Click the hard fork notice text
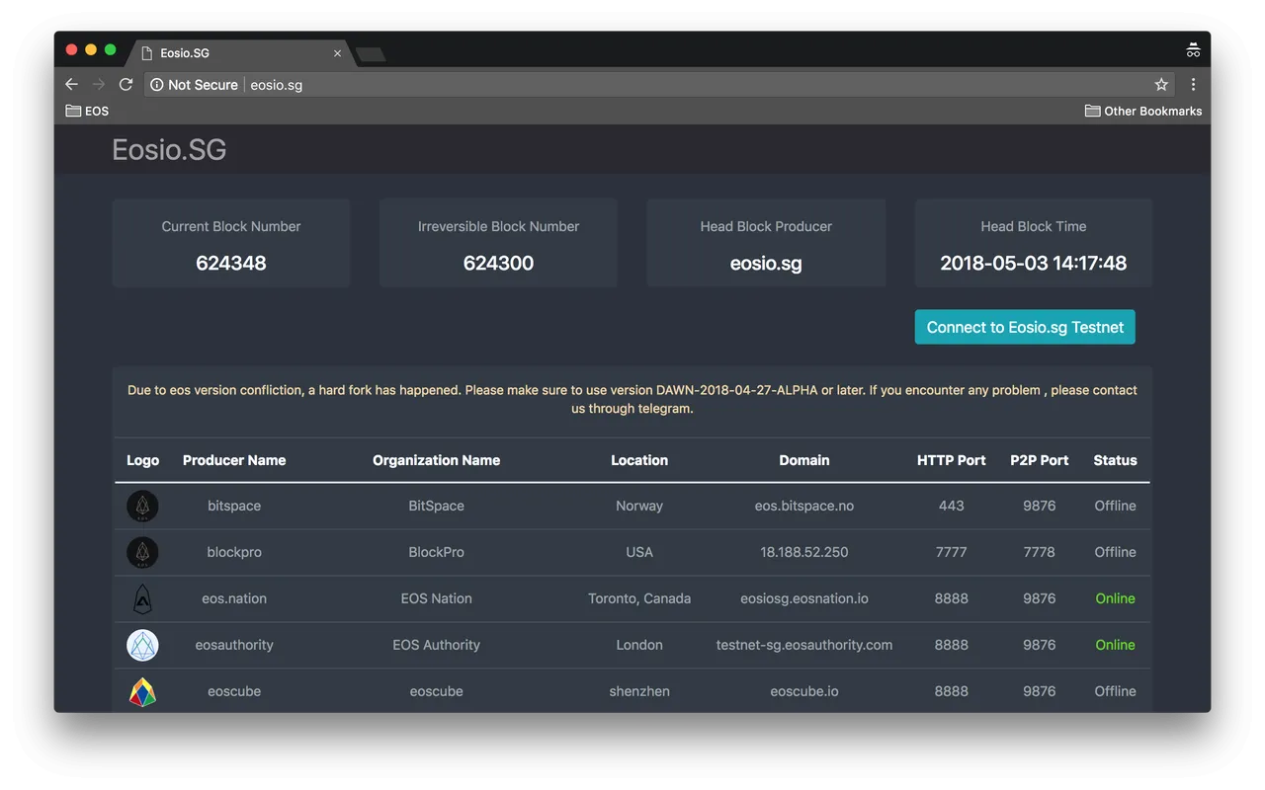Viewport: 1265px width, 790px height. pyautogui.click(x=632, y=399)
